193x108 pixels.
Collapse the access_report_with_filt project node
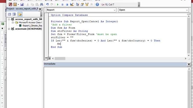(x=9, y=19)
